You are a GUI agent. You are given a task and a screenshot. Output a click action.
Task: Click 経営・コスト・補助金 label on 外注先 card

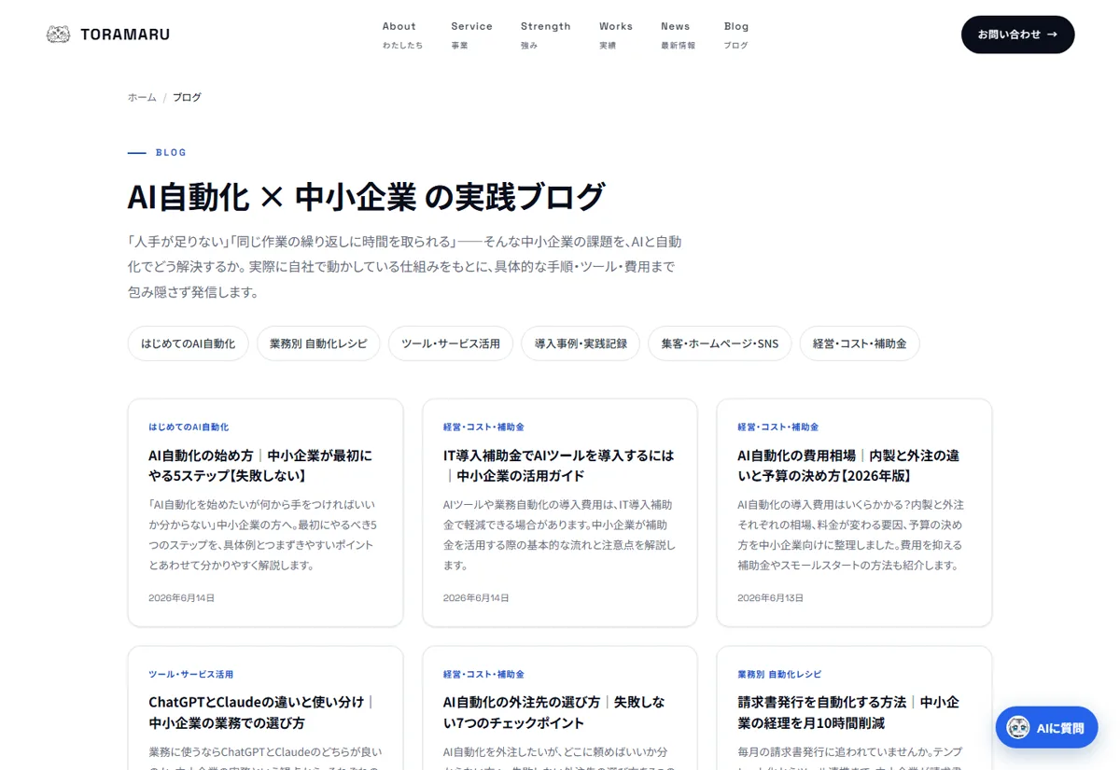(x=483, y=674)
